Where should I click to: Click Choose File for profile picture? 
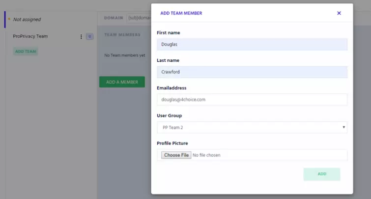coord(176,155)
